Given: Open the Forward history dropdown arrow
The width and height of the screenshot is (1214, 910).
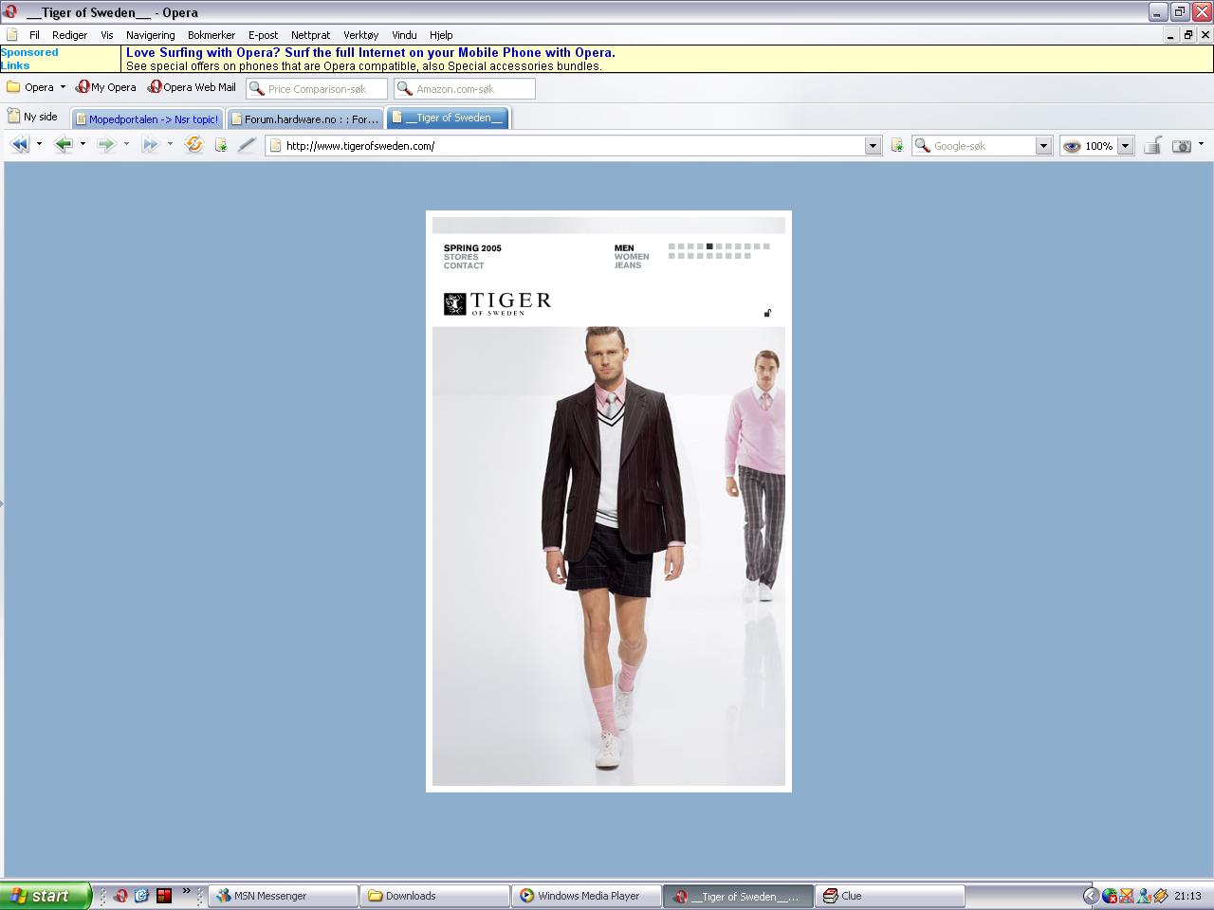Looking at the screenshot, I should pyautogui.click(x=126, y=145).
